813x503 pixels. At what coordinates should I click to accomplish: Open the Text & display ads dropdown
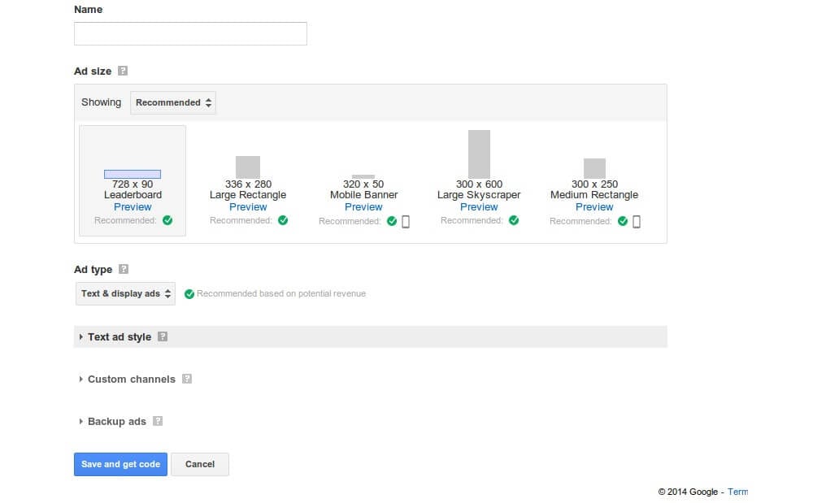point(125,293)
